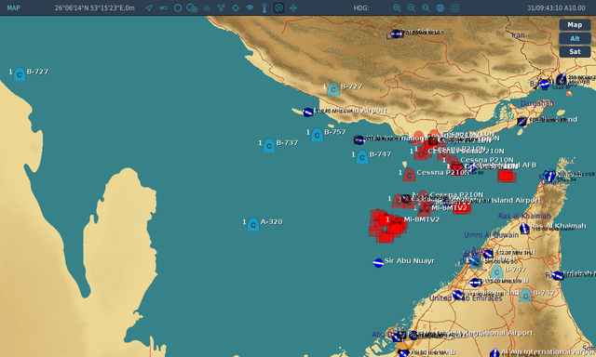Click the red ship group east of Cessnas
The width and height of the screenshot is (596, 357).
pyautogui.click(x=507, y=176)
